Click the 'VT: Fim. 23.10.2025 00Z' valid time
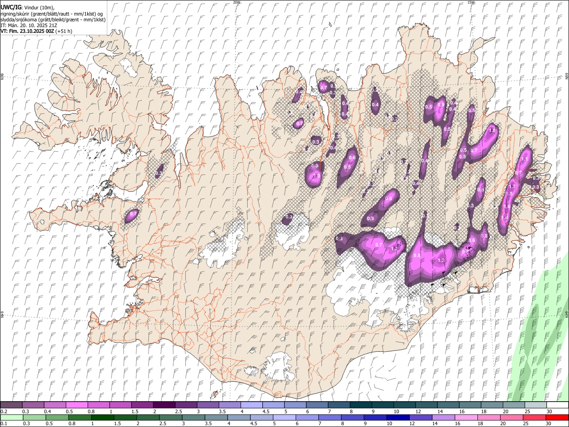Screen dimensions: 569x427 (x=27, y=31)
